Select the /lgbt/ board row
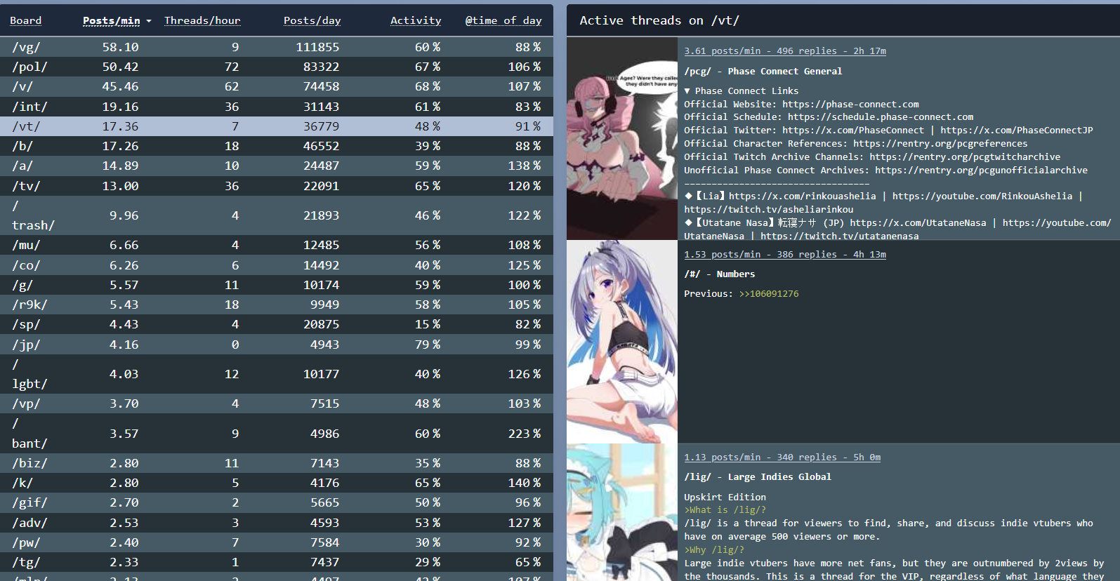 coord(277,374)
